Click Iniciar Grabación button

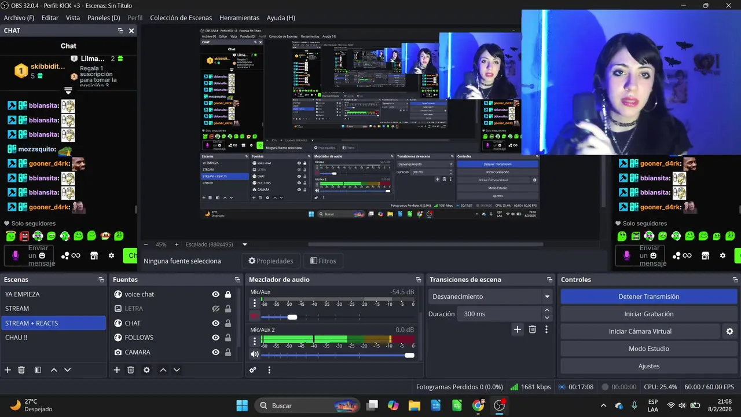point(649,314)
